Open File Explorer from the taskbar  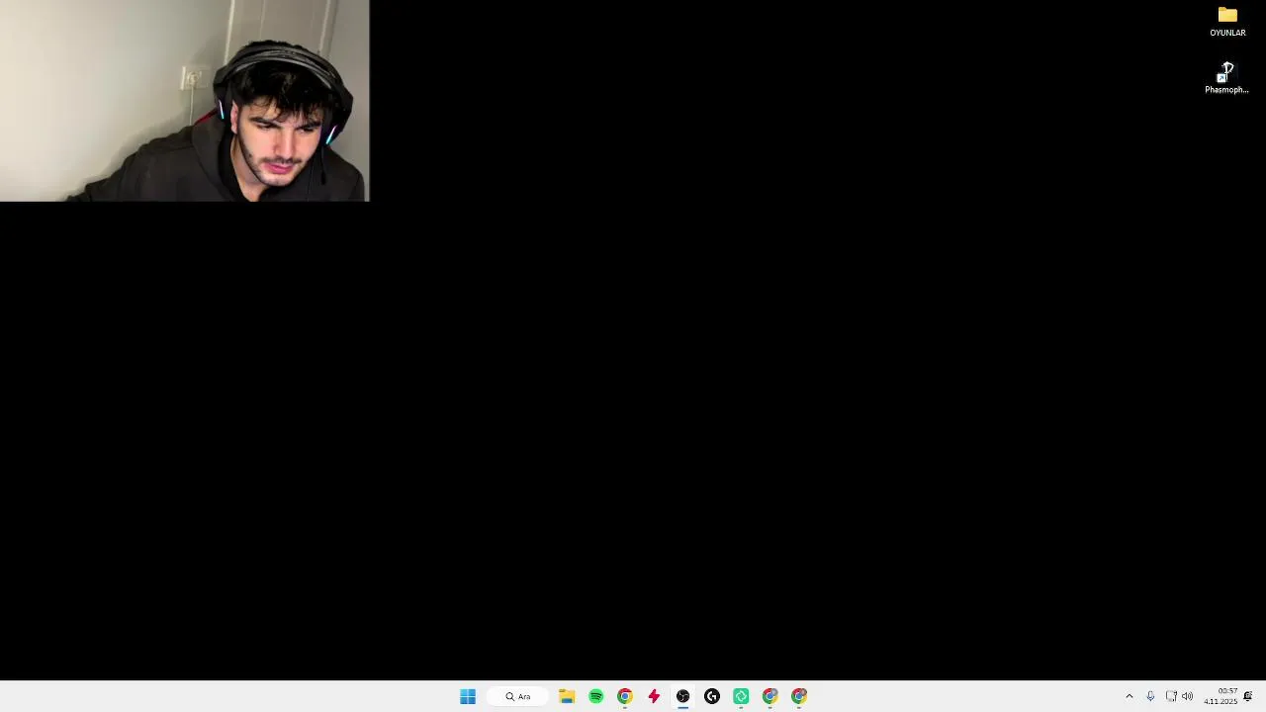pos(567,696)
